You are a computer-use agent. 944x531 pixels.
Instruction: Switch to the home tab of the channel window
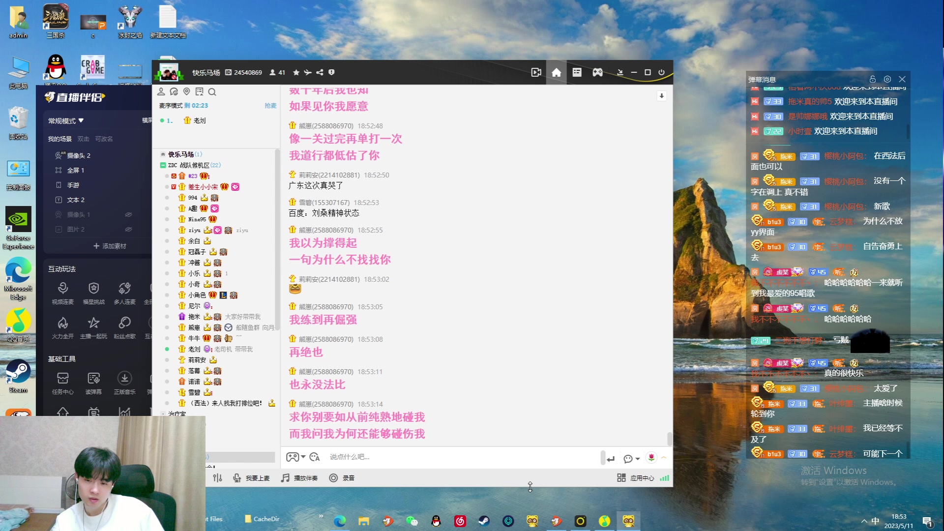coord(556,72)
